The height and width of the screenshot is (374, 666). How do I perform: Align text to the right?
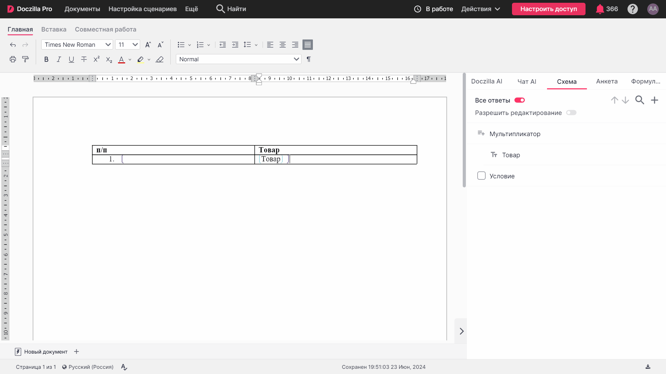tap(295, 45)
